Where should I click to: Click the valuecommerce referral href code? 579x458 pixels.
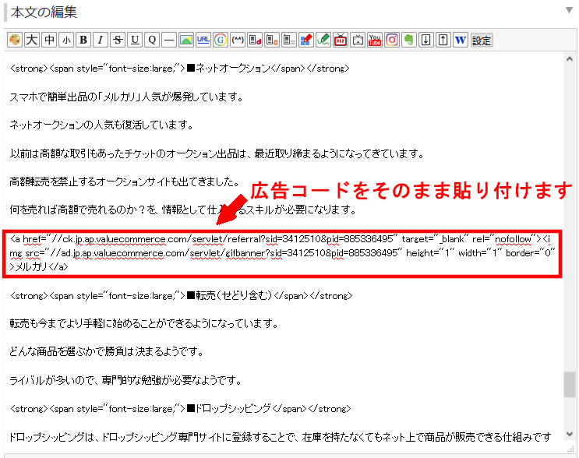[281, 239]
